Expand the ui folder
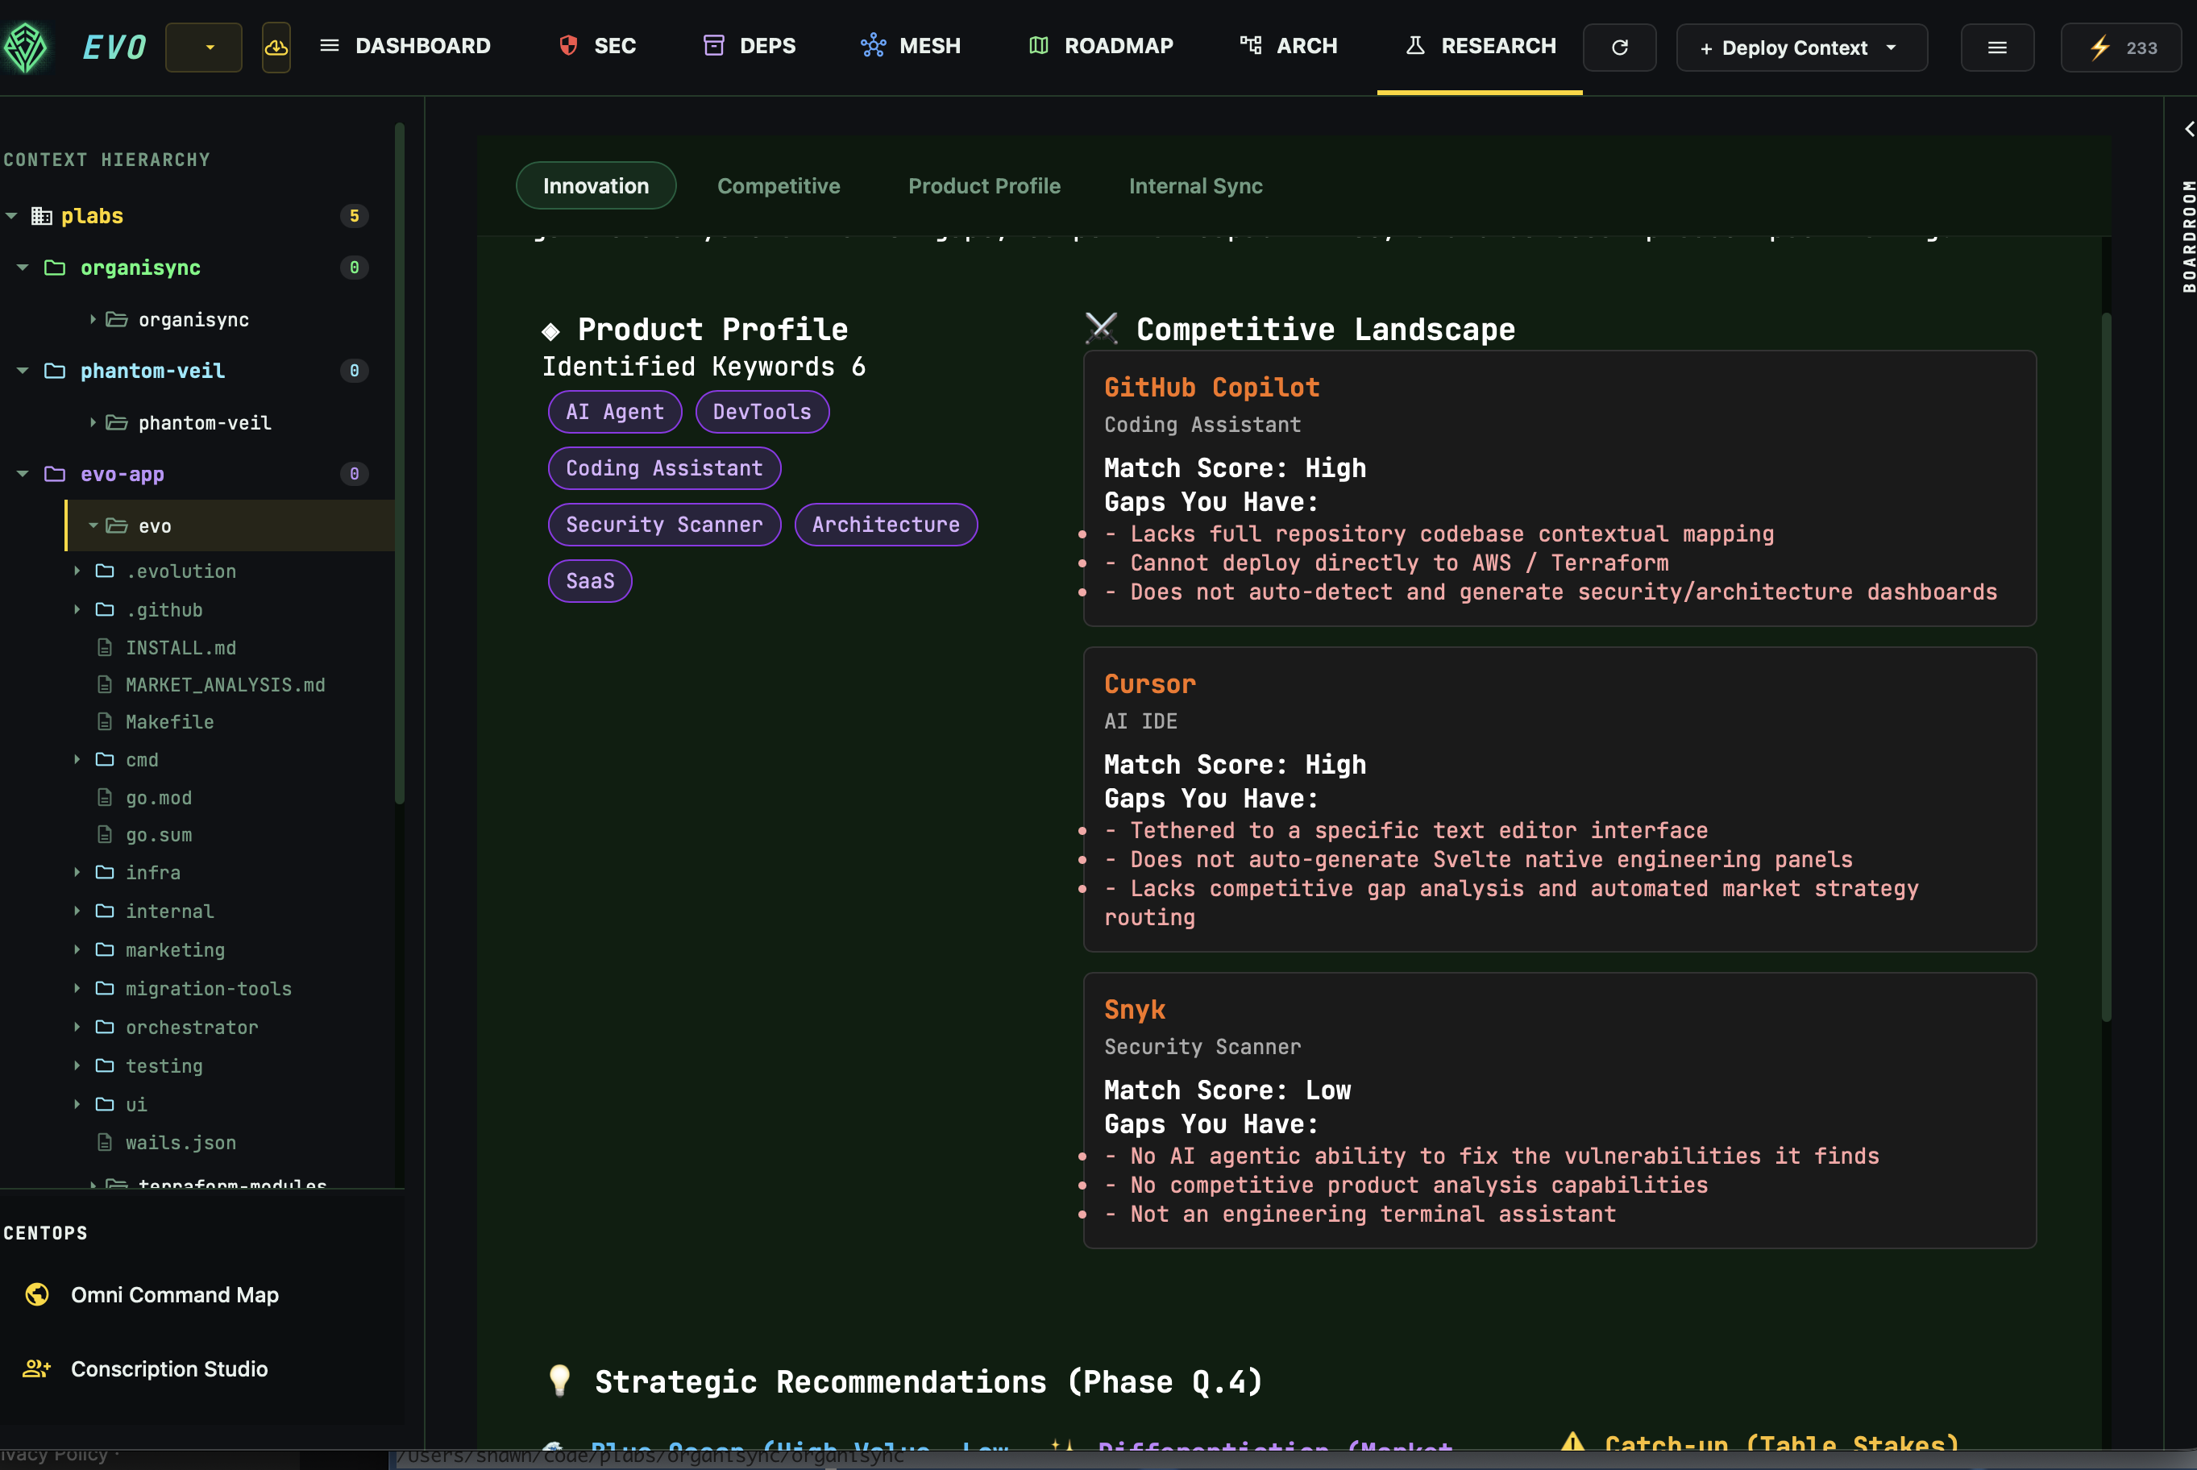The image size is (2197, 1470). pyautogui.click(x=77, y=1104)
